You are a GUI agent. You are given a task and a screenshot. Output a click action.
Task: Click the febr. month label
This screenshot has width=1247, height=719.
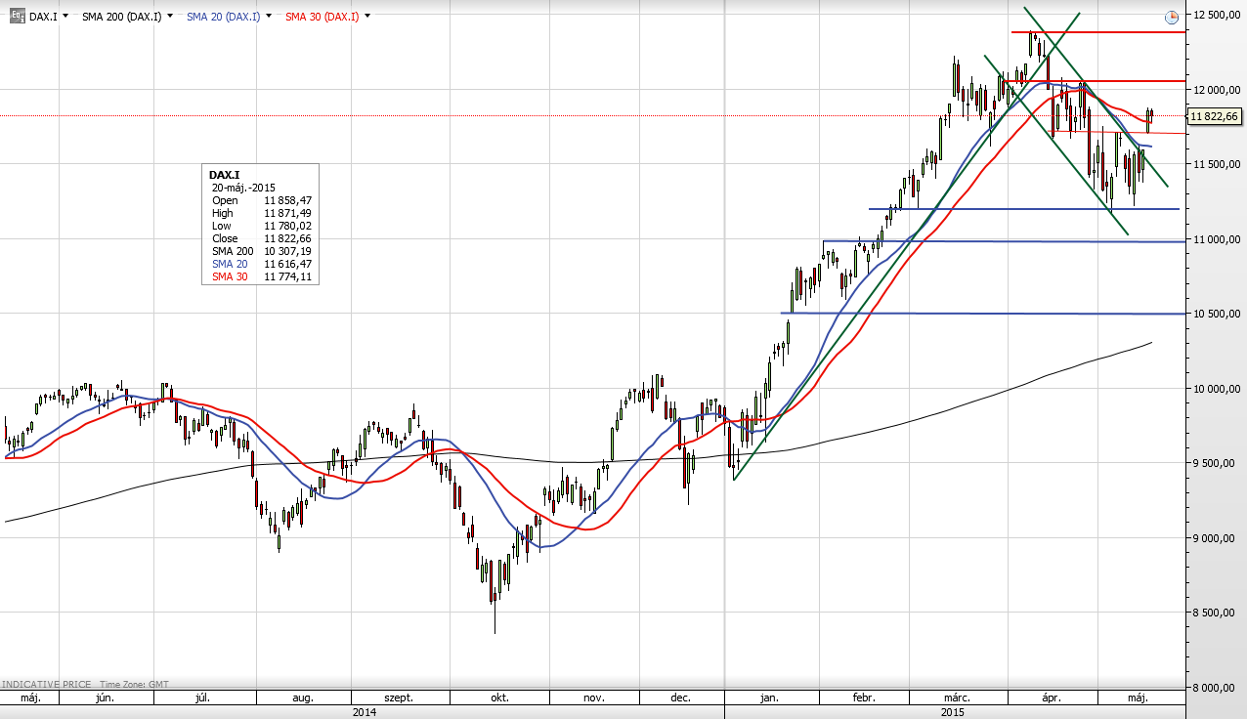[863, 698]
